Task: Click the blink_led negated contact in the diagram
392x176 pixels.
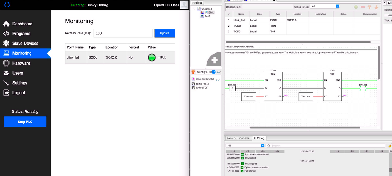Action: [x=232, y=88]
